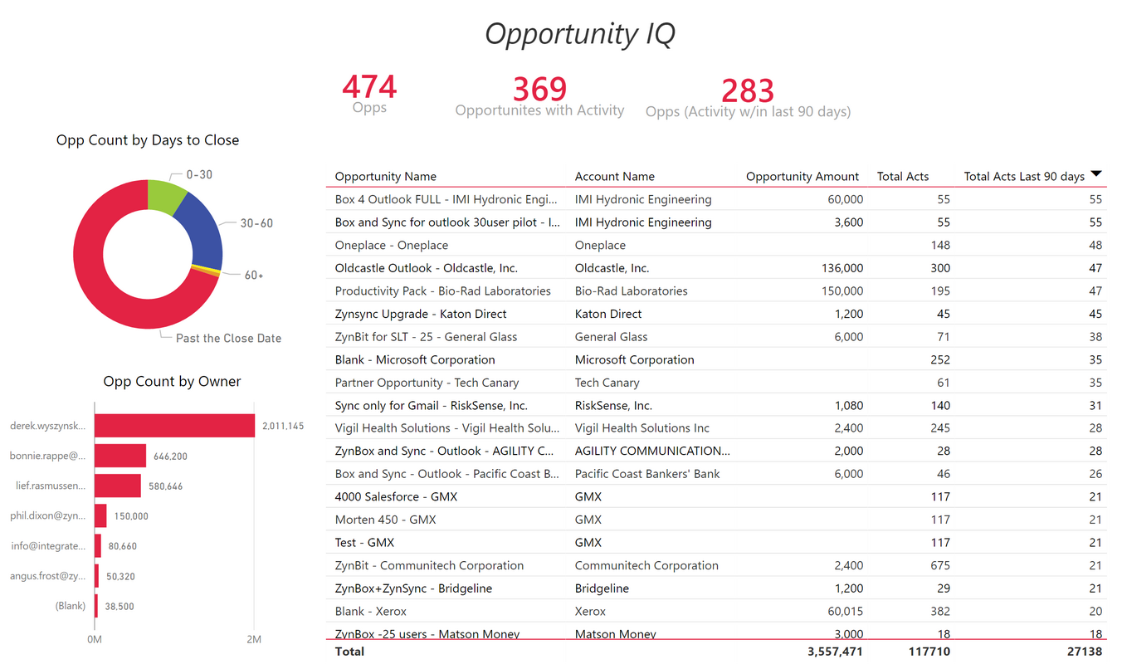Open the sort menu on Total Acts Last 90 days
Image resolution: width=1122 pixels, height=664 pixels.
pos(1097,175)
